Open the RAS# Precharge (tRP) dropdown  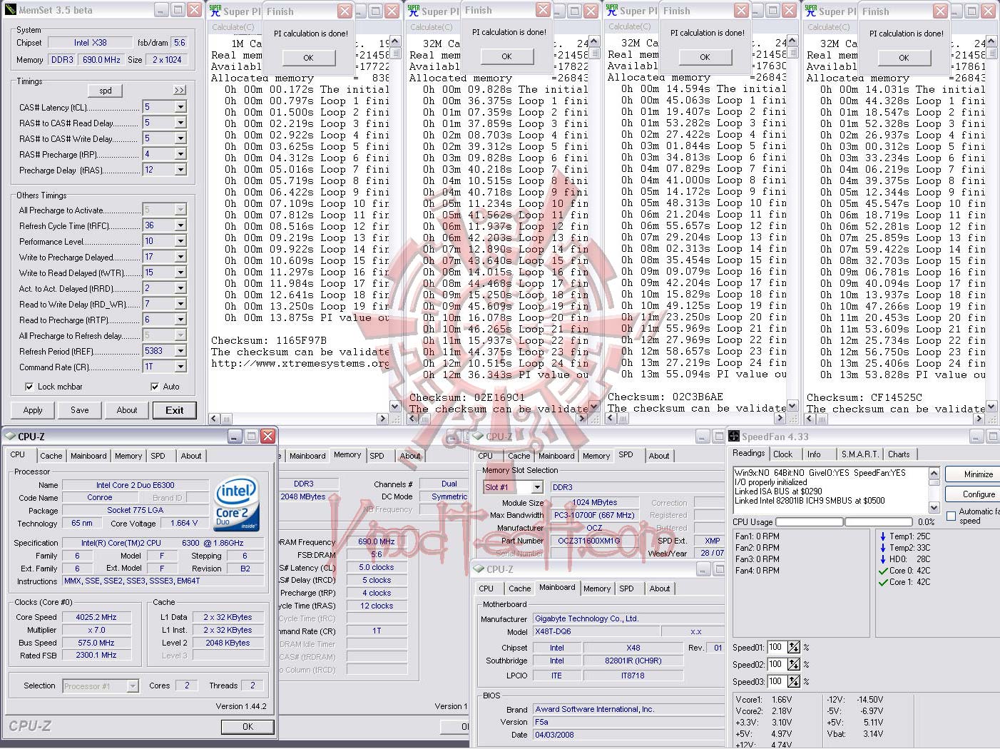coord(180,154)
